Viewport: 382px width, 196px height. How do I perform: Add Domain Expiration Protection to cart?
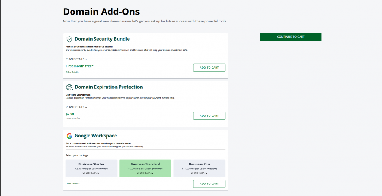(x=209, y=116)
